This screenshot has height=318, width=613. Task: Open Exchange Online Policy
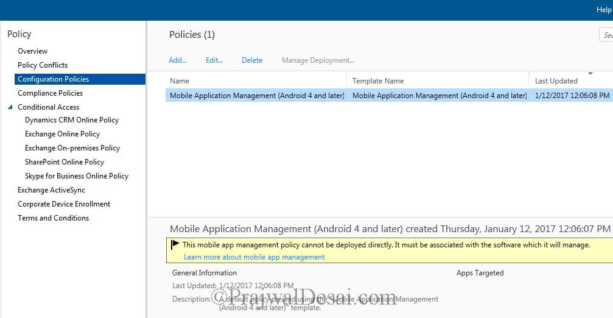point(62,134)
